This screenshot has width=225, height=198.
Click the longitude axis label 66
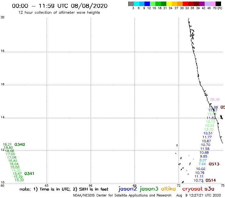(91, 186)
